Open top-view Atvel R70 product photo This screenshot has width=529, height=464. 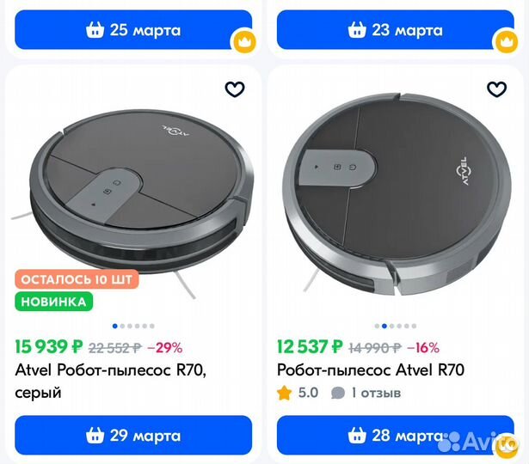(x=396, y=195)
